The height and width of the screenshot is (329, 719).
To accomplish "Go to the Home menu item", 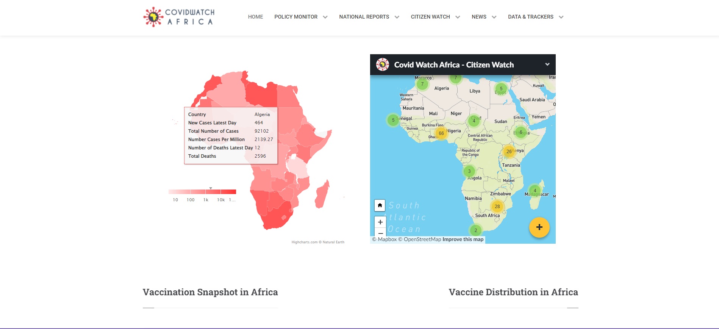I will [255, 17].
